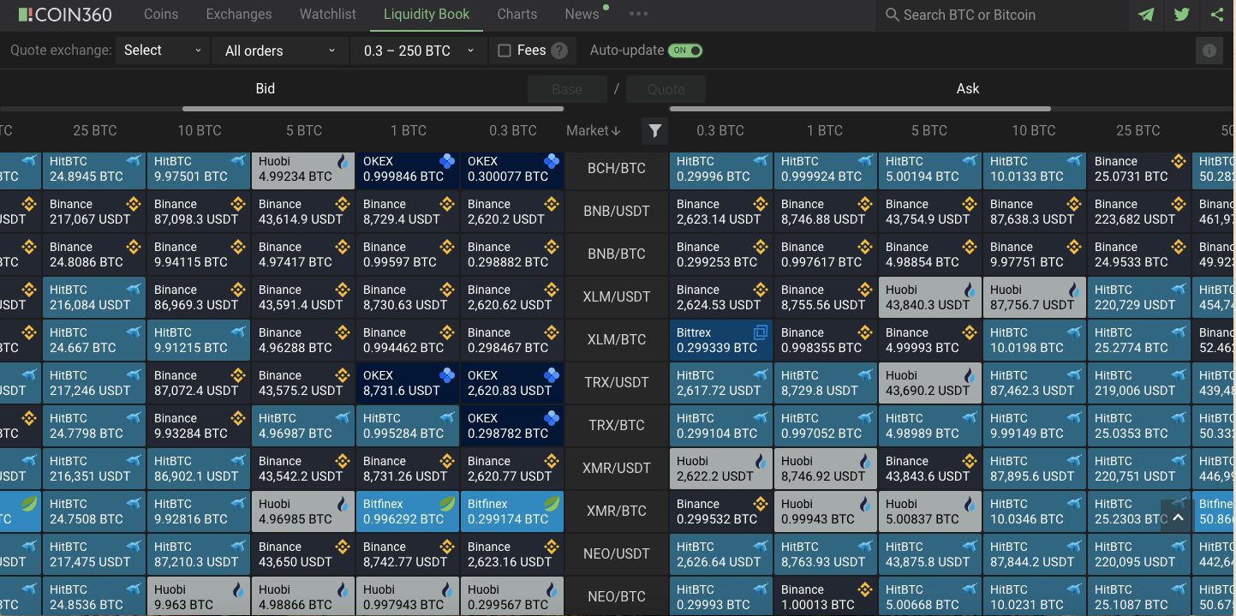Click Bitfinex leaf icon on 0.996292 BTC cell

447,504
